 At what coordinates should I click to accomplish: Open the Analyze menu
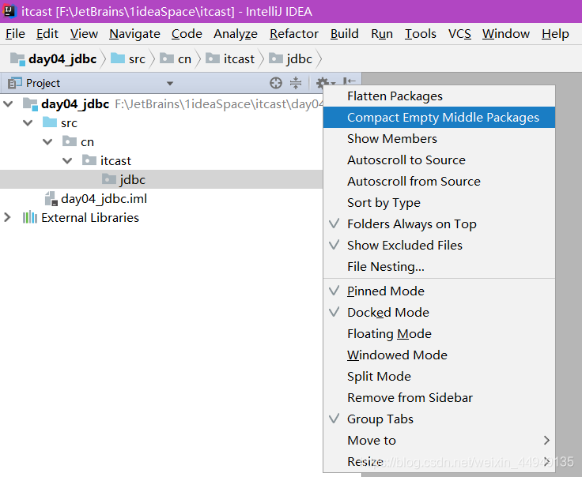(236, 34)
